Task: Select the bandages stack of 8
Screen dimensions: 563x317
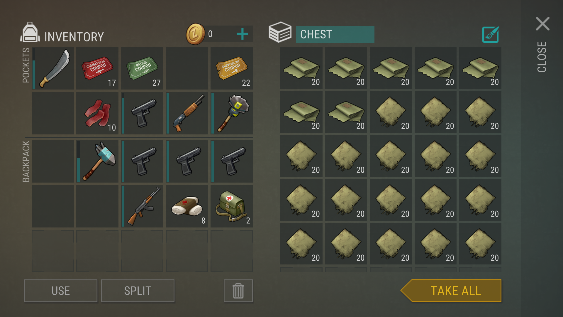Action: (x=187, y=206)
